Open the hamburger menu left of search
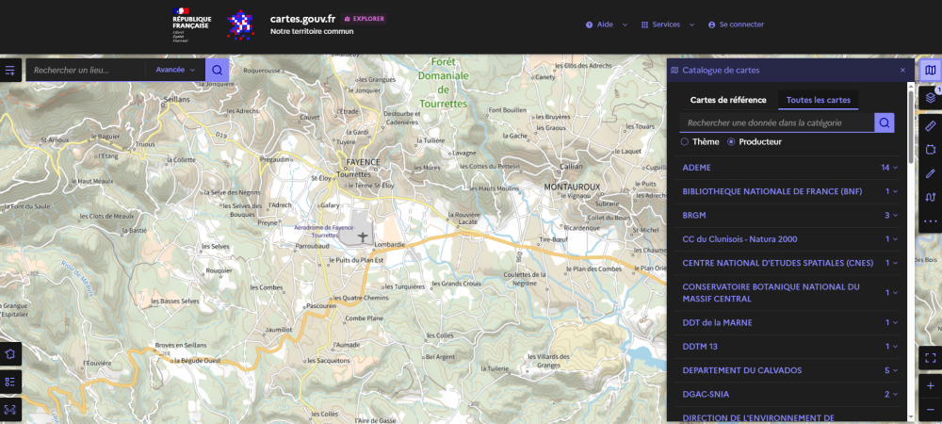The height and width of the screenshot is (424, 942). pos(10,71)
